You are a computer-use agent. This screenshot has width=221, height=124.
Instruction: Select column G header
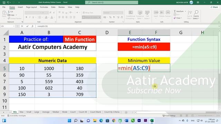(181, 33)
